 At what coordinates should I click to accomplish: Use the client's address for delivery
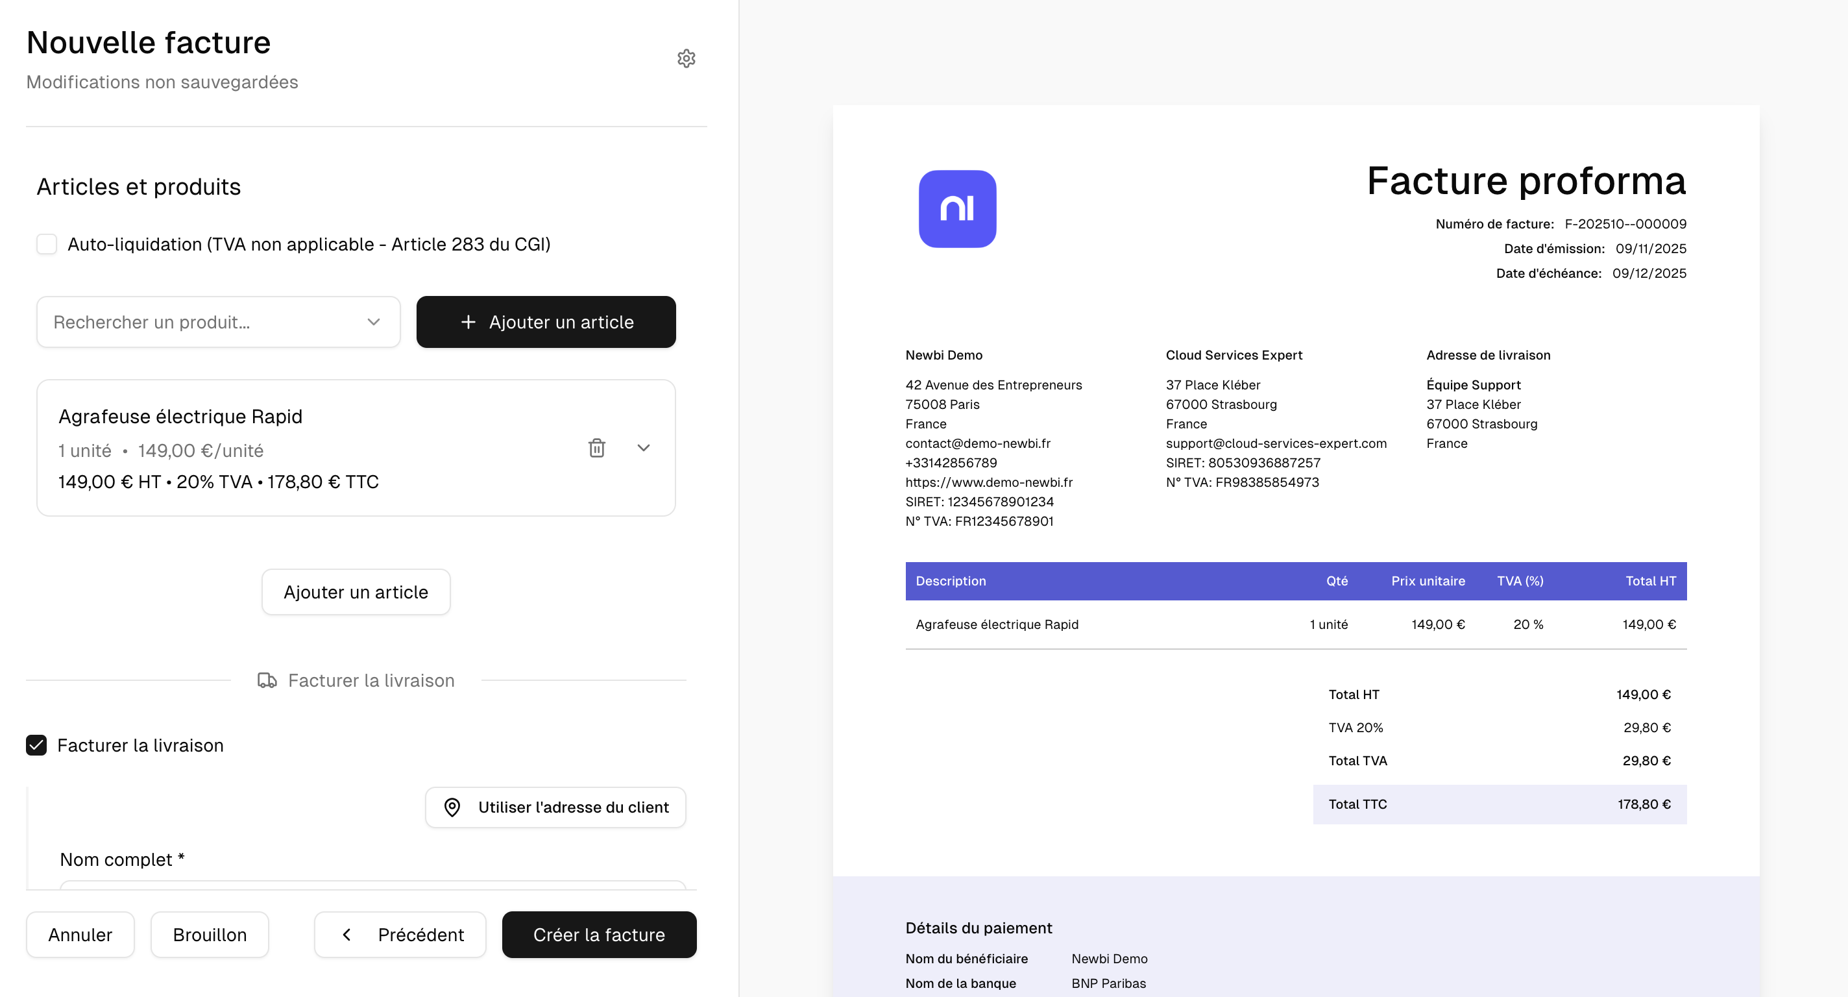(555, 807)
